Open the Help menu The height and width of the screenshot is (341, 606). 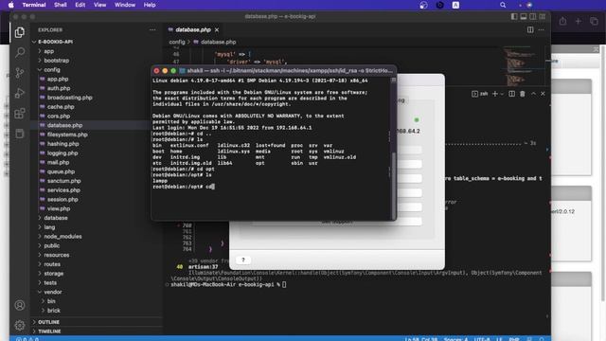tap(150, 5)
